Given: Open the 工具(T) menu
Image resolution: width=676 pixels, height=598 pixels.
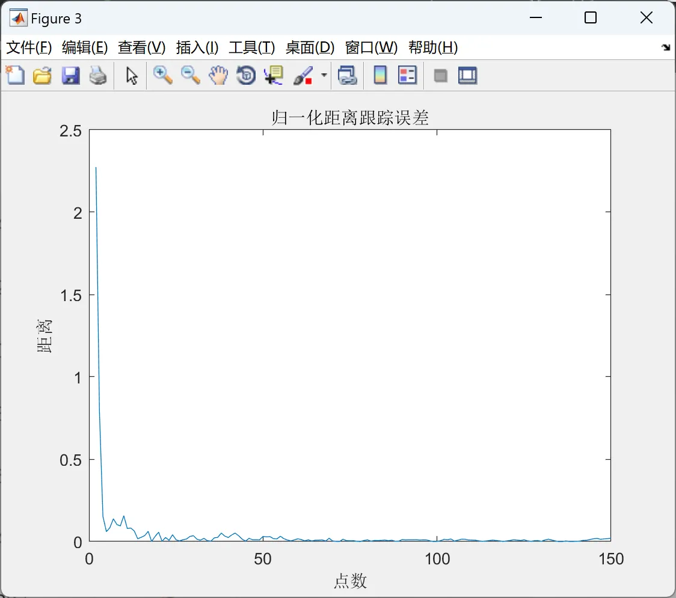Looking at the screenshot, I should 252,47.
